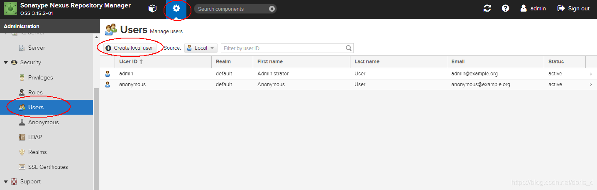Sort by User ID column header
Viewport: 597px width, 190px height.
pyautogui.click(x=163, y=62)
